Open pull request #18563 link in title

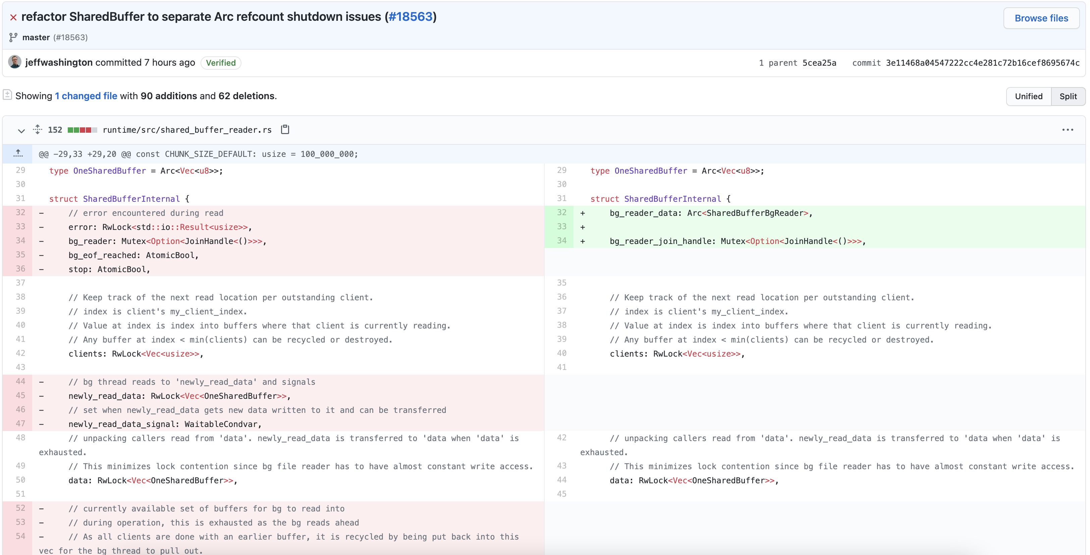click(410, 16)
